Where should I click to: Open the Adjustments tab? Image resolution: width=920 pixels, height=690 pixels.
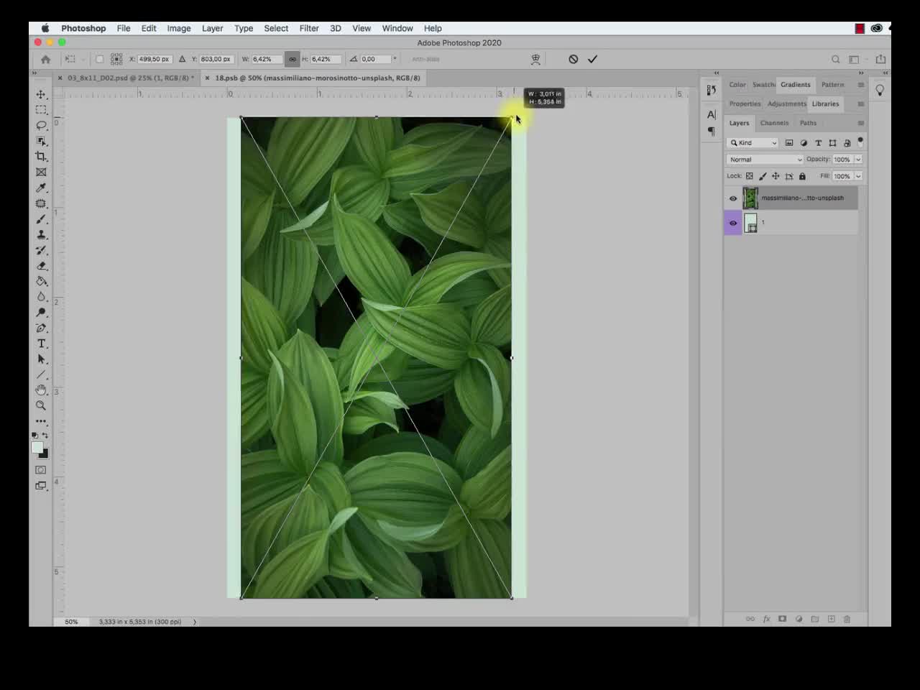(x=786, y=104)
